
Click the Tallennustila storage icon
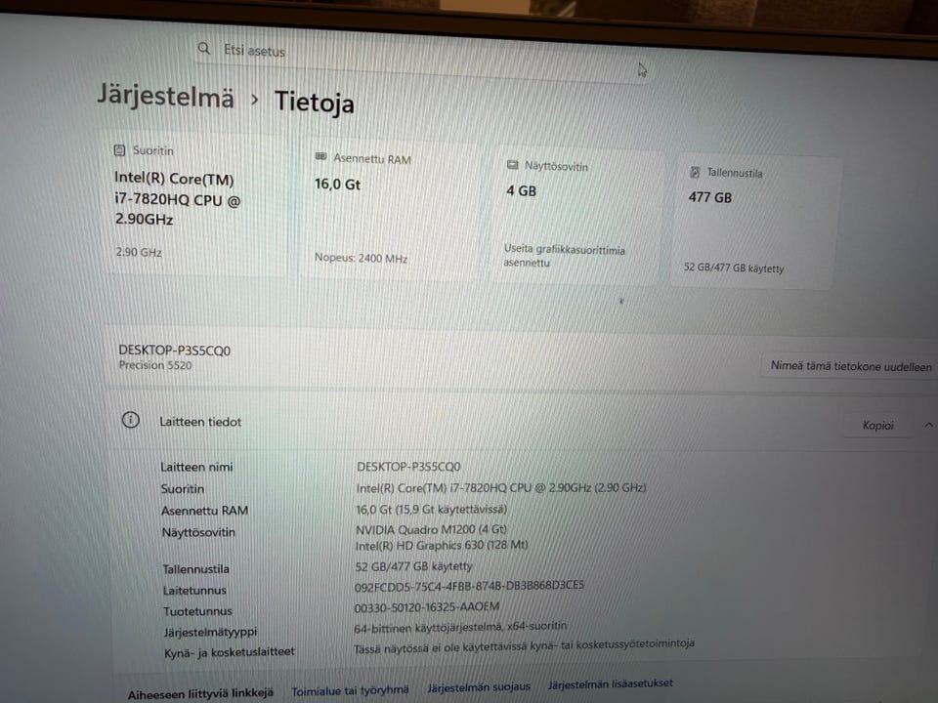pos(695,172)
